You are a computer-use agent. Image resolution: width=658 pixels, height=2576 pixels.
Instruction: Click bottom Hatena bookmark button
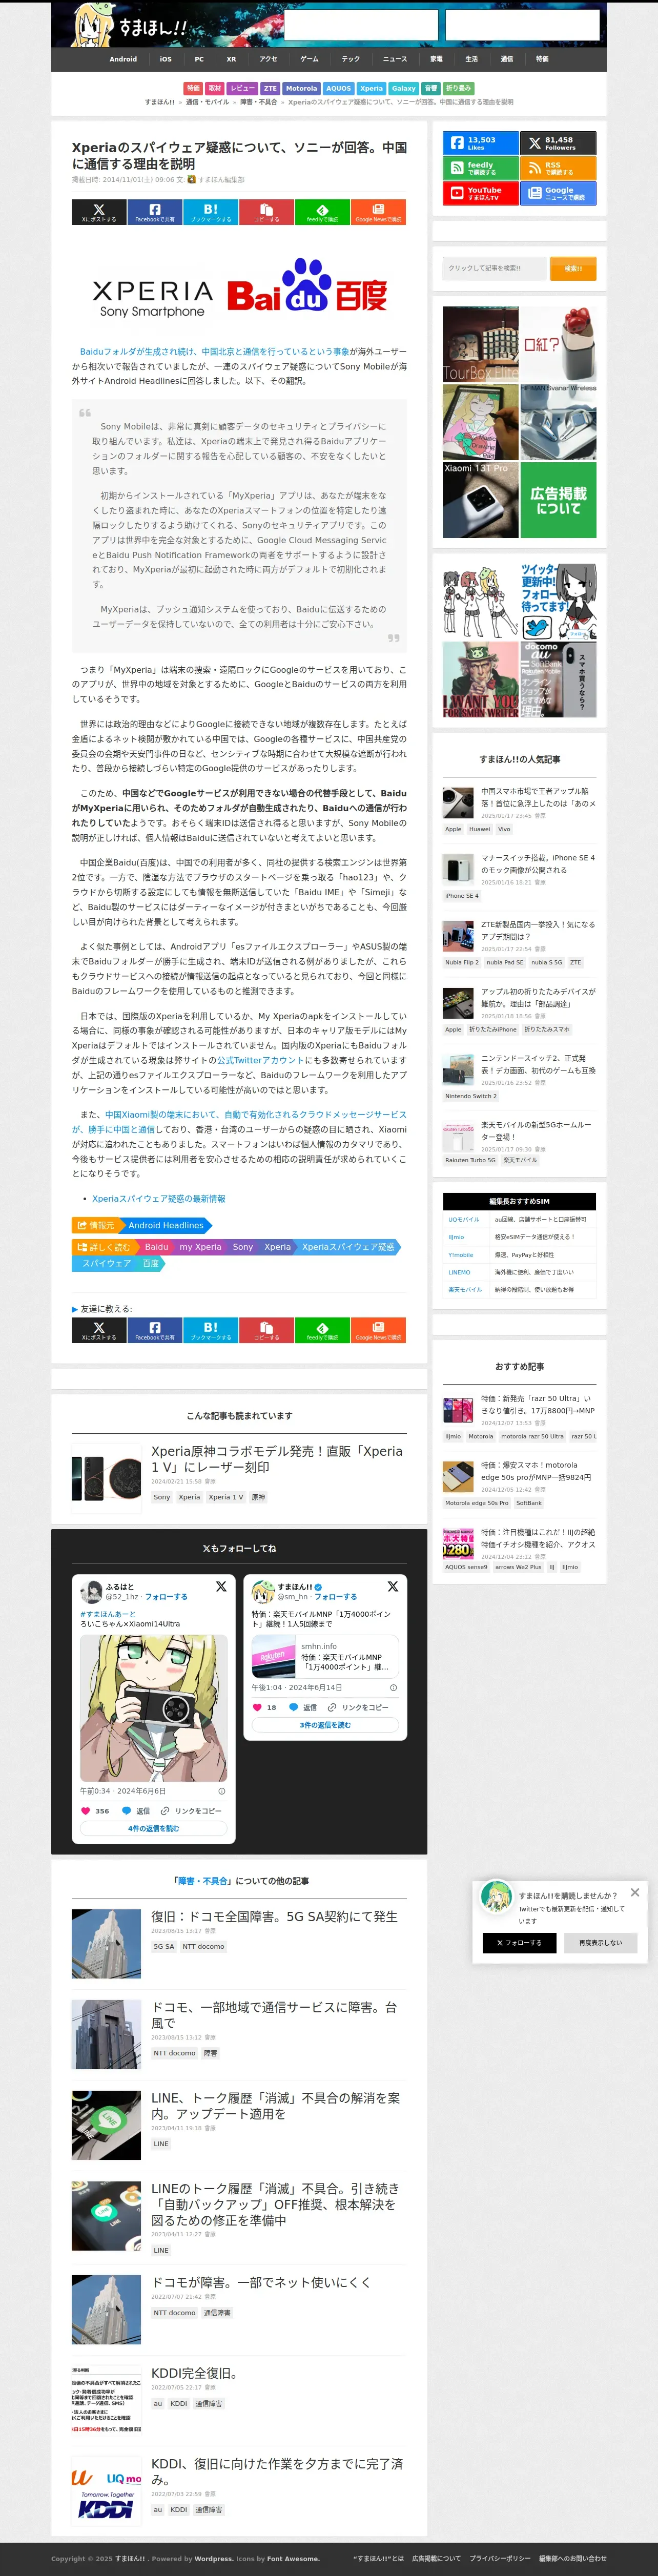click(210, 1330)
